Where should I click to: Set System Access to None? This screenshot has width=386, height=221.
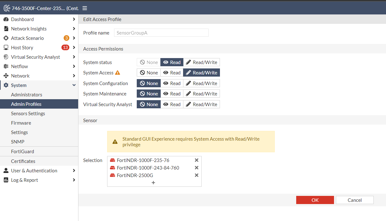click(149, 73)
